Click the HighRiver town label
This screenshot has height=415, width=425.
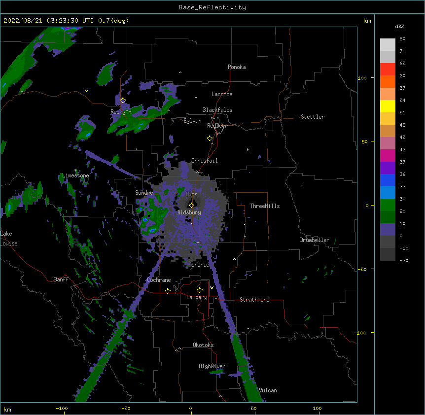212,366
